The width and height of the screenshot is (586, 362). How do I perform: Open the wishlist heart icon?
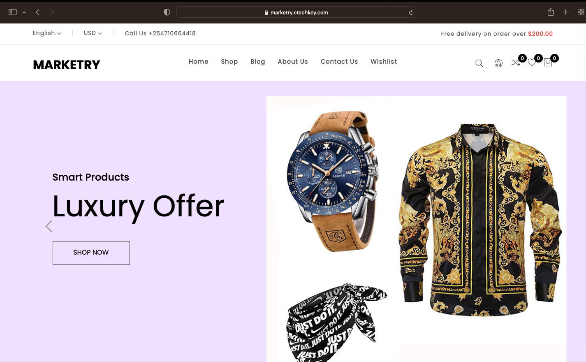click(x=532, y=63)
